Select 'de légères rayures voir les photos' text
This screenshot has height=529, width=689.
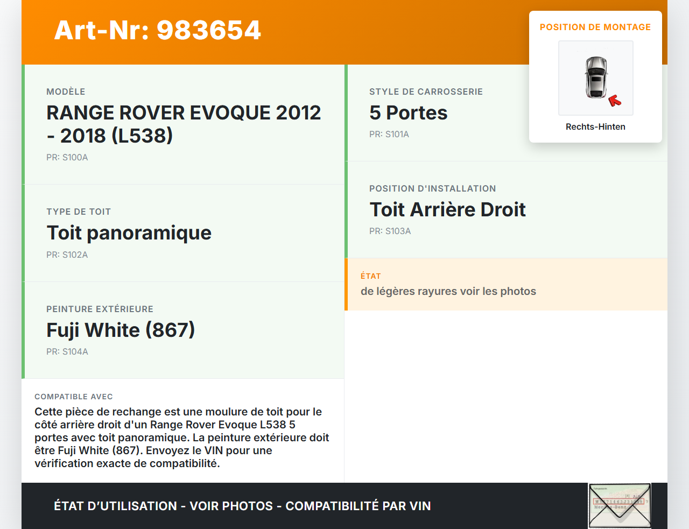(448, 292)
